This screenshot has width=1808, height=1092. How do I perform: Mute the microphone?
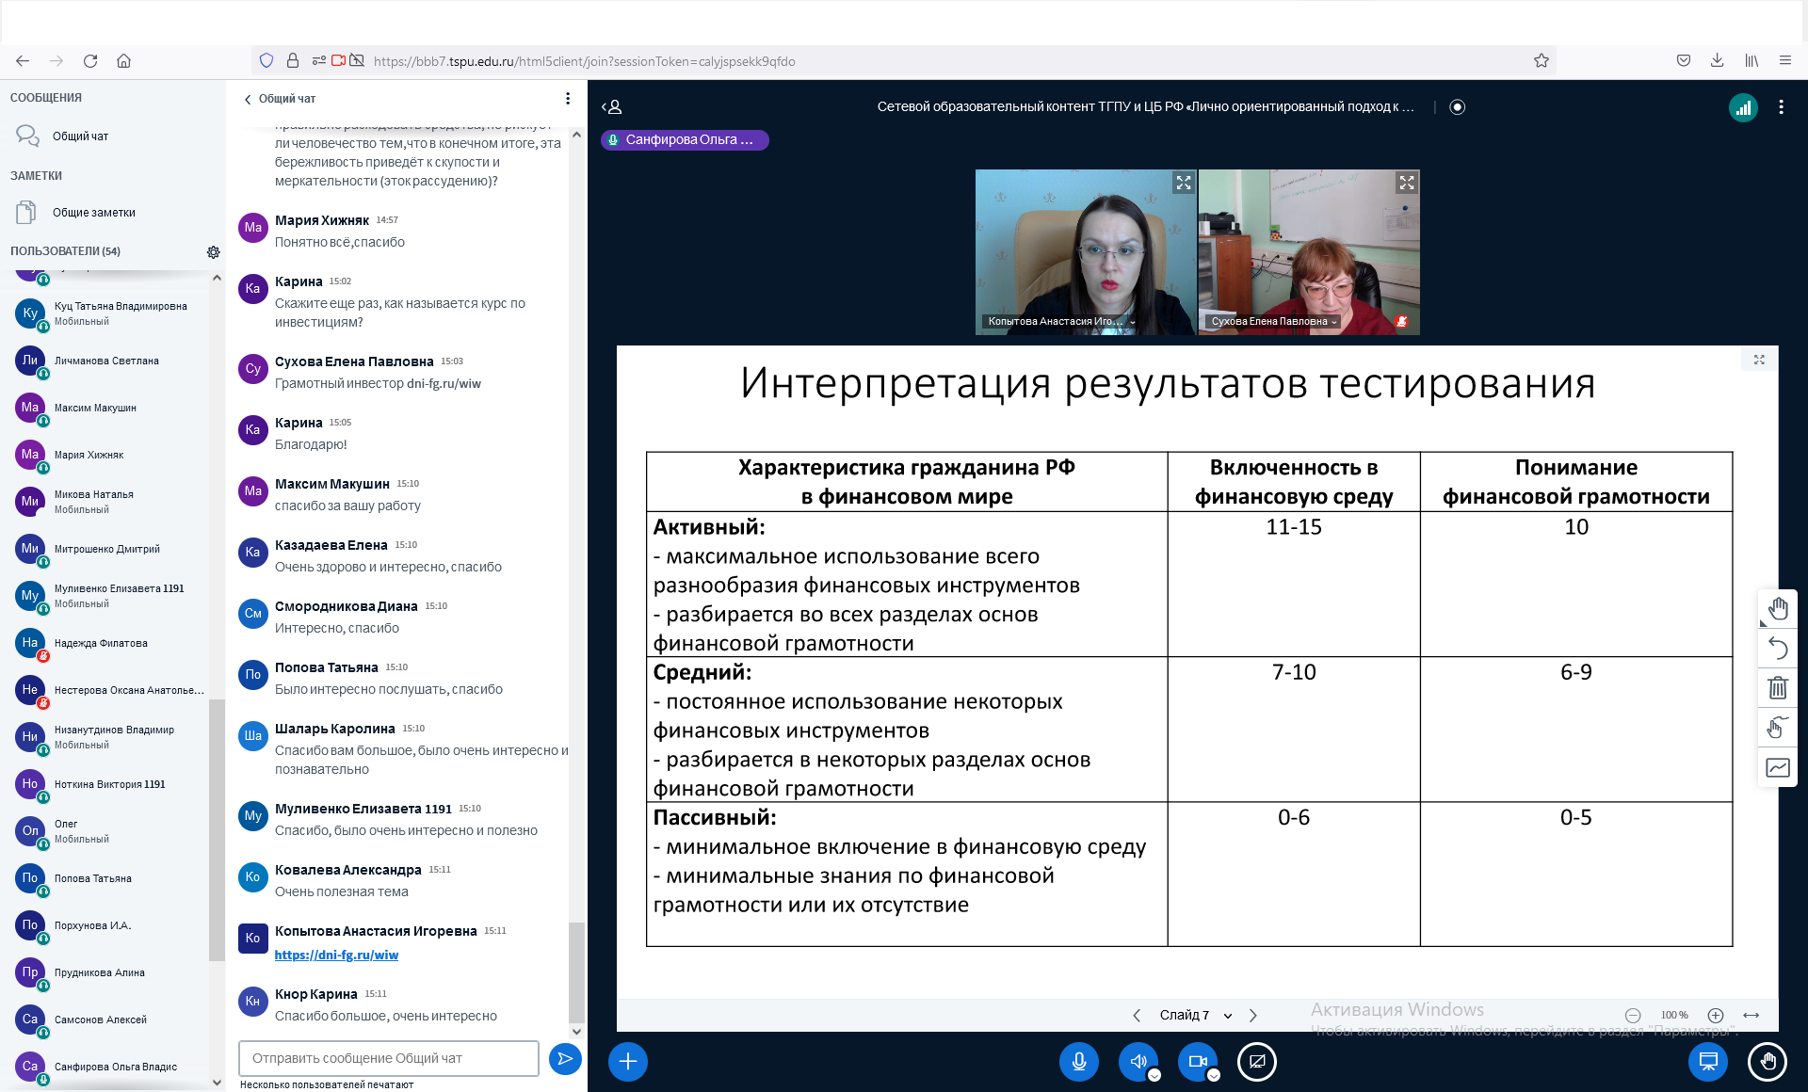[x=1079, y=1062]
